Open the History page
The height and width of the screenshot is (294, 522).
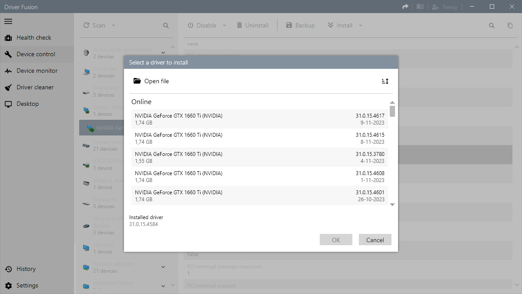[x=26, y=269]
